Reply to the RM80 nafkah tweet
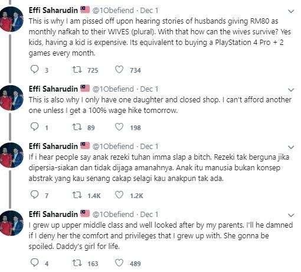The width and height of the screenshot is (301, 272). pos(35,69)
